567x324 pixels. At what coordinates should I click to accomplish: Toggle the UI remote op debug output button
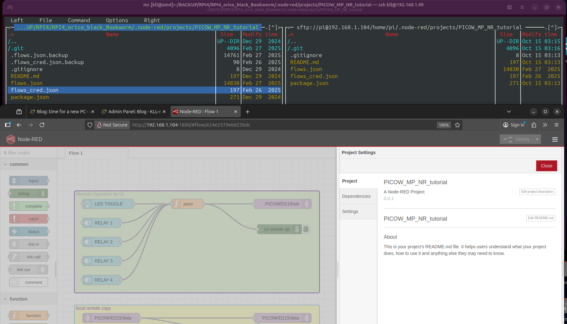coord(306,229)
